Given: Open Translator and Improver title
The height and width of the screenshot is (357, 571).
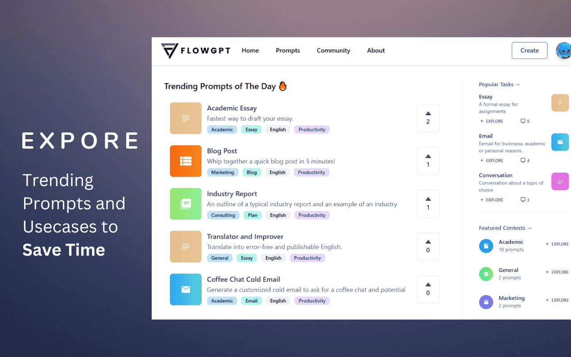Looking at the screenshot, I should coord(245,237).
